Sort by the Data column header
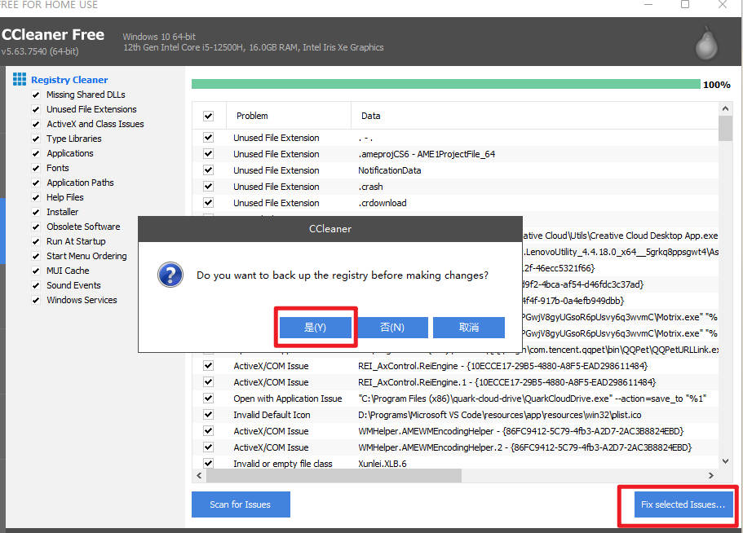 [x=534, y=116]
